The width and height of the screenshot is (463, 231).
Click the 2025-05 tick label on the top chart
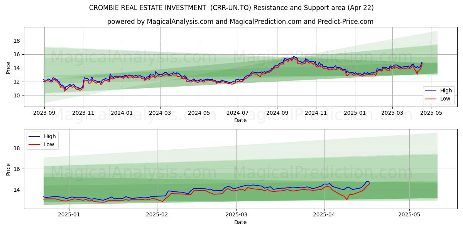click(431, 113)
